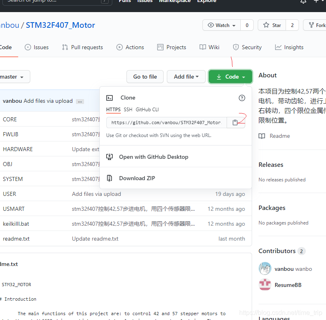Screen dimensions: 326x320
Task: Click Issues in the top navigation bar
Action: click(x=145, y=1)
